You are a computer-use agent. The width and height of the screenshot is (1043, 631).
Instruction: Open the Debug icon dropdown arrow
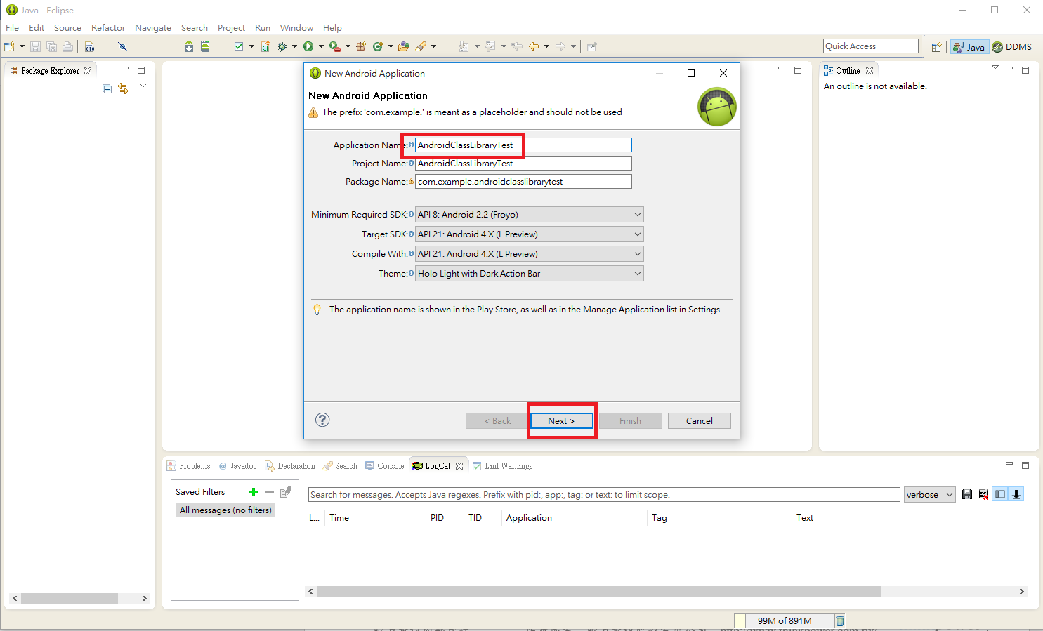click(294, 46)
